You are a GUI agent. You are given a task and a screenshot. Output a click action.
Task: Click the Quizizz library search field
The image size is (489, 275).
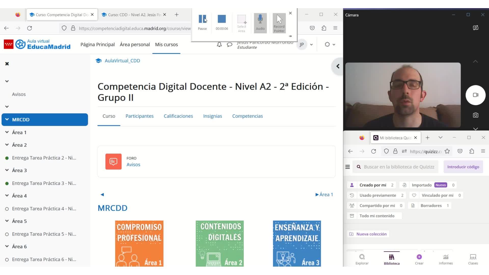tap(399, 167)
